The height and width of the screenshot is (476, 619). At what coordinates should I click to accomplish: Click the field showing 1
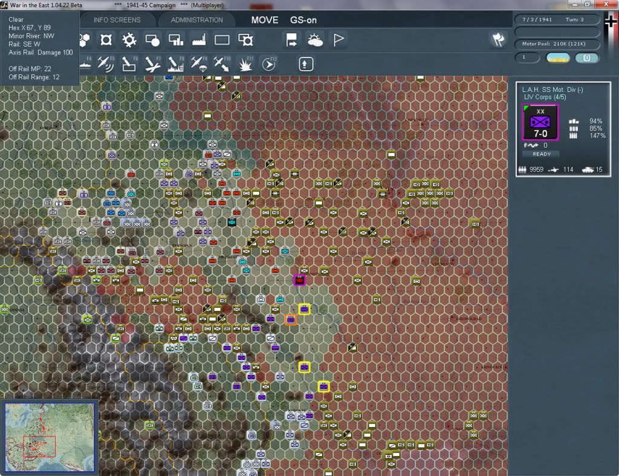click(527, 57)
